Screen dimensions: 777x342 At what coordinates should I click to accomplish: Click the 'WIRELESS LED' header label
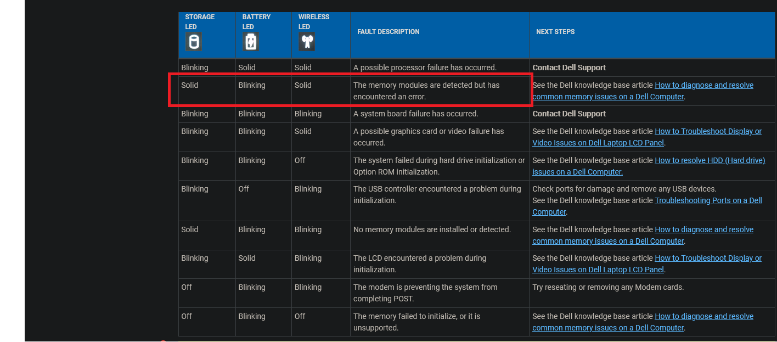(x=314, y=22)
